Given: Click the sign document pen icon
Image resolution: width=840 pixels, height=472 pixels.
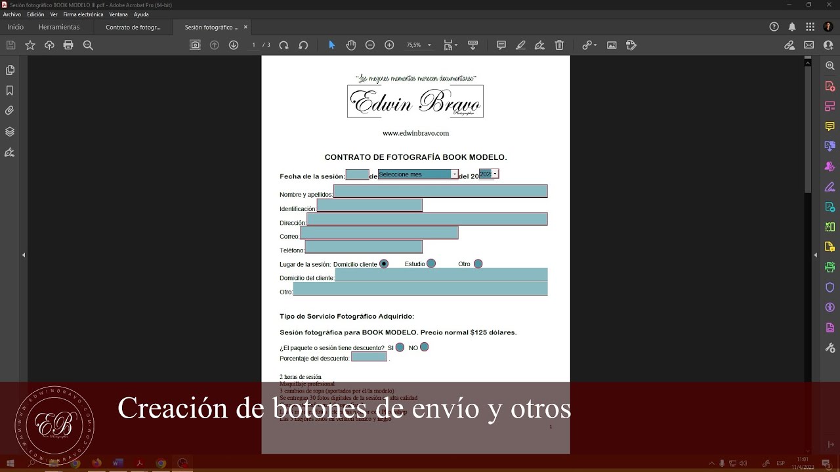Looking at the screenshot, I should click(539, 45).
